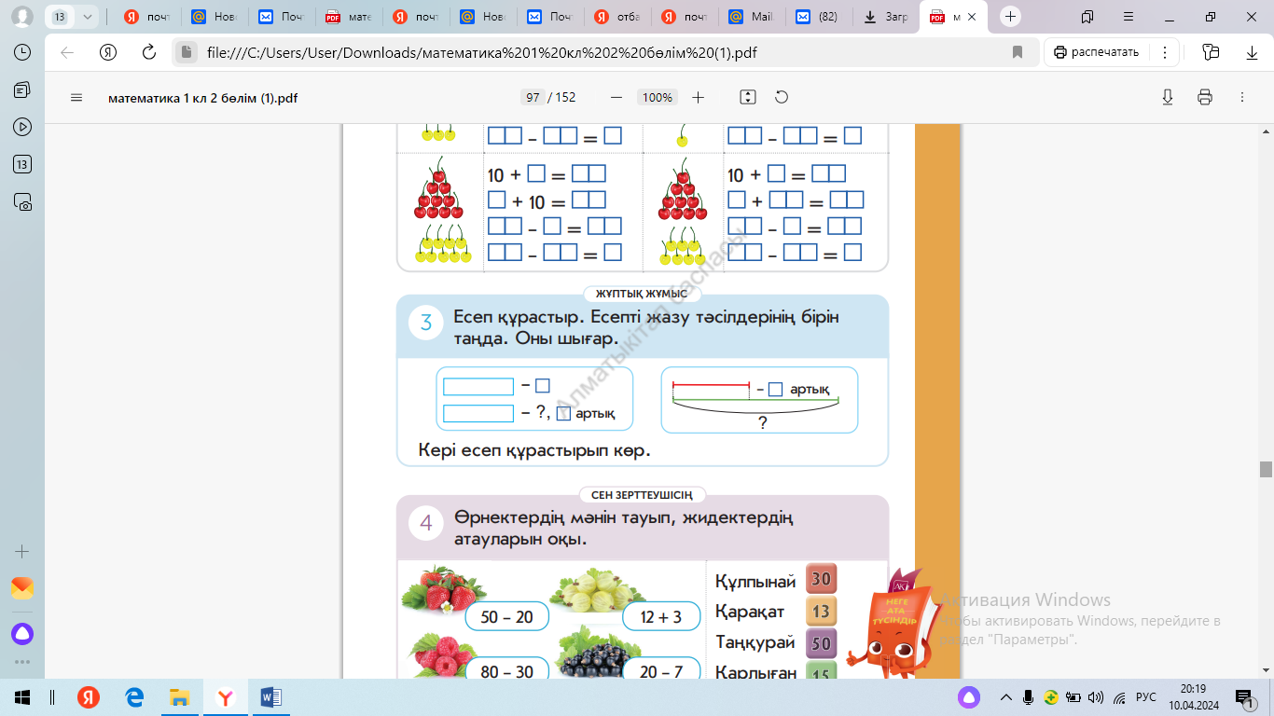Add a new sidebar item with the plus icon
Screen dimensions: 1274x716
coord(22,551)
